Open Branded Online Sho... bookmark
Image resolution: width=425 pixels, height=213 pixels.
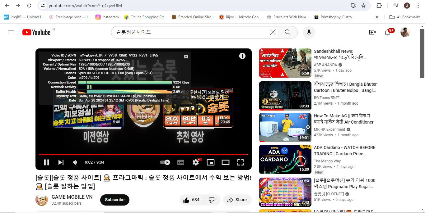coord(193,17)
